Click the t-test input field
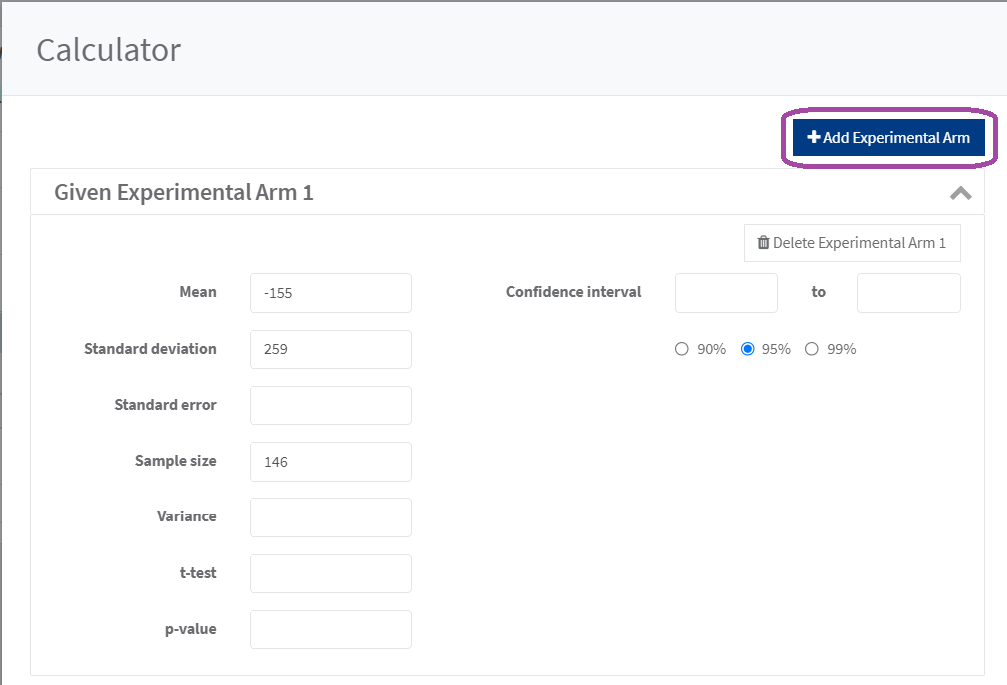 [330, 573]
